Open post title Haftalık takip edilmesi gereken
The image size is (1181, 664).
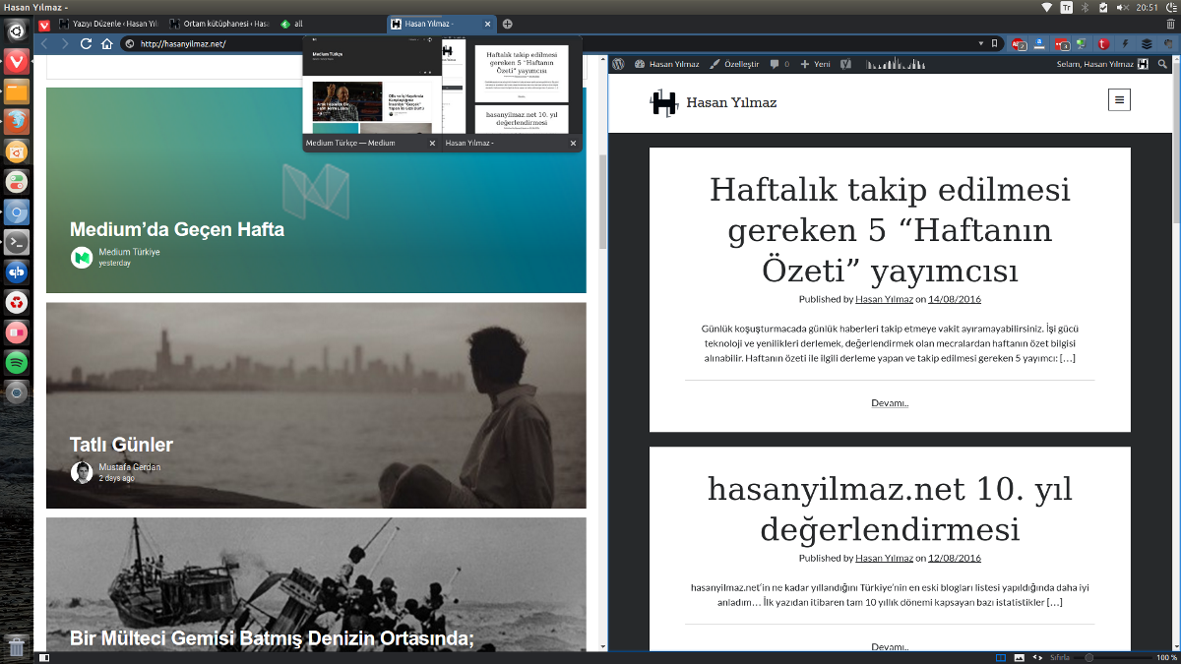(890, 229)
